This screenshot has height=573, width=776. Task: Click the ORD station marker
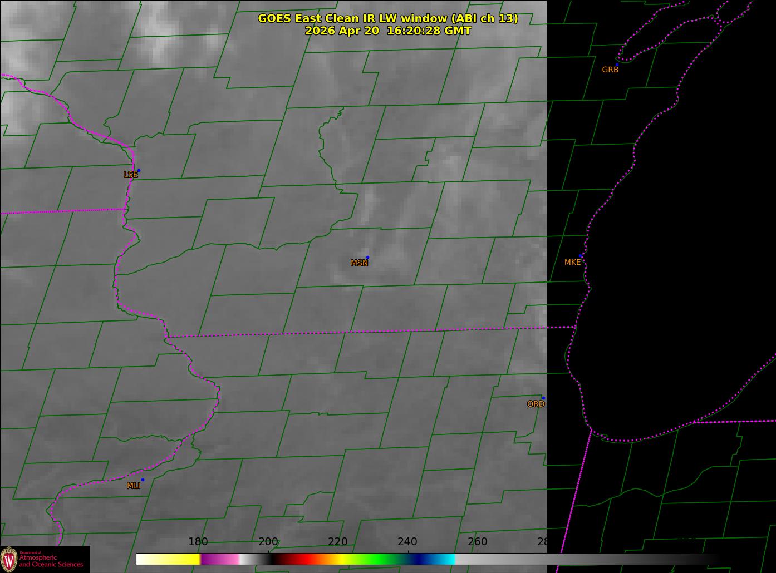[x=543, y=398]
